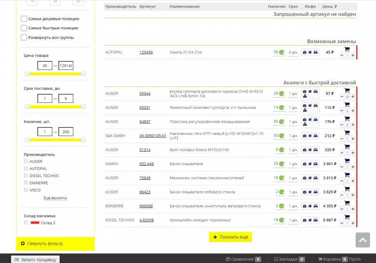Screen dimensions: 376x263
Task: Decrease quantity for AUGER 55344
Action: point(342,97)
